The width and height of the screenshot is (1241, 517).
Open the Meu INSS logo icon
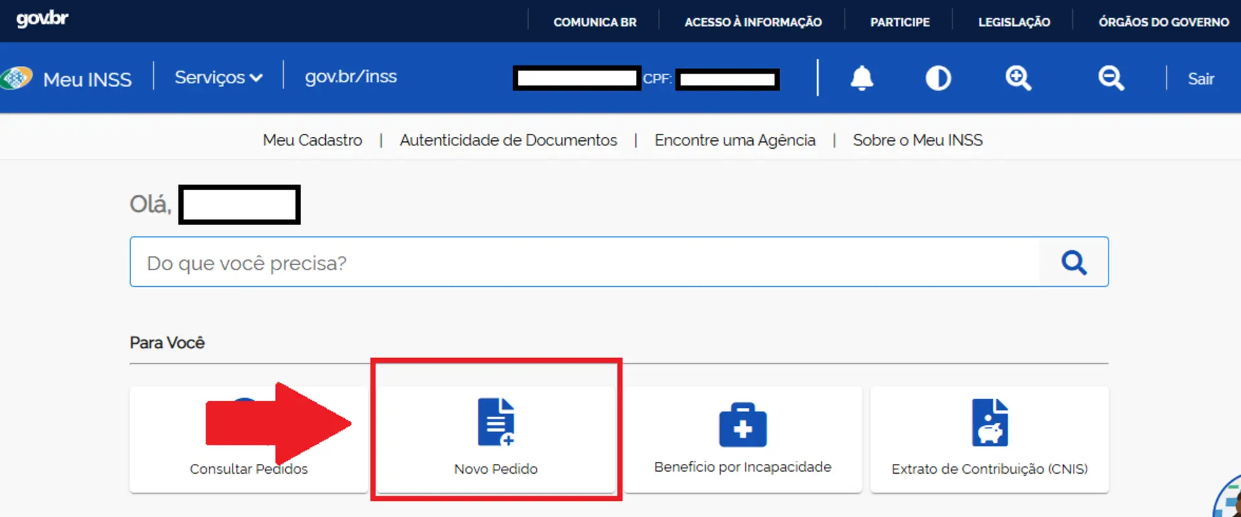16,78
